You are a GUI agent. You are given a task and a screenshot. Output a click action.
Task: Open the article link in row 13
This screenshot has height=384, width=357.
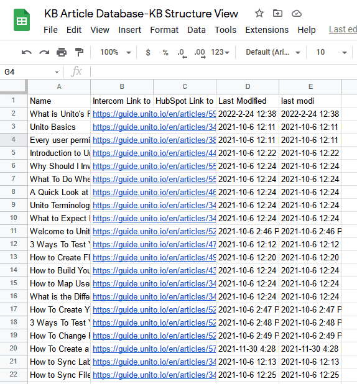[154, 257]
